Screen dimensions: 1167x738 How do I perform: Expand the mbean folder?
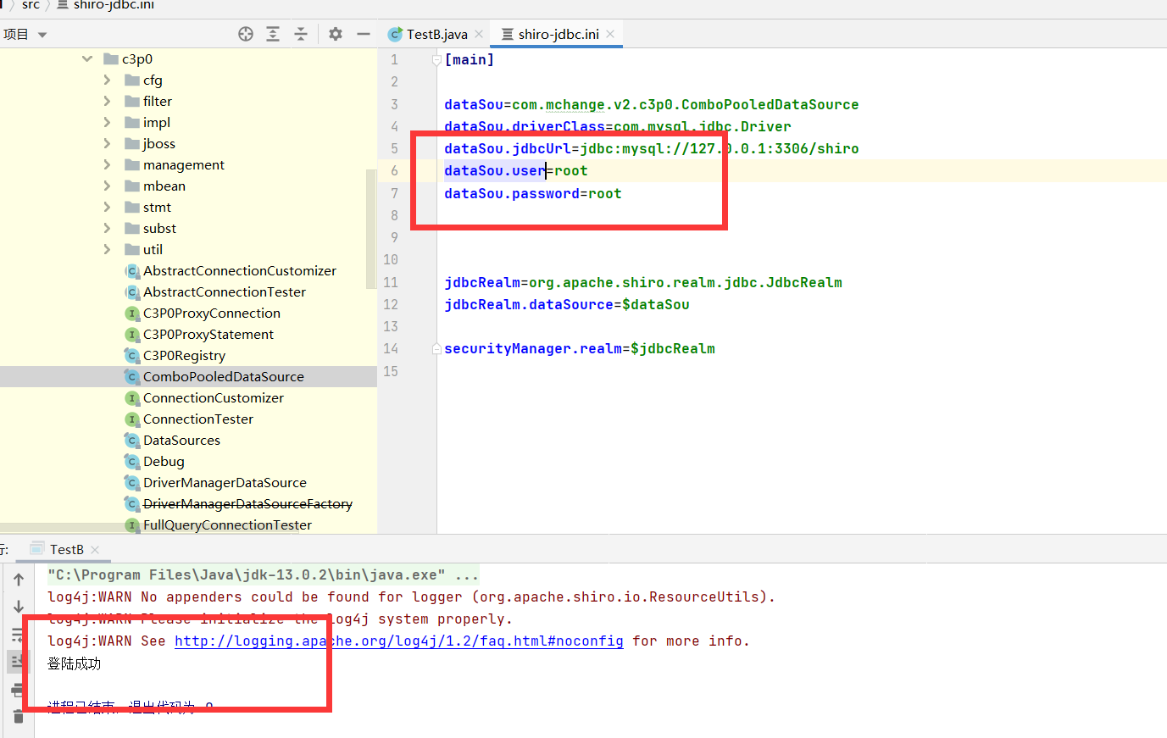[107, 186]
